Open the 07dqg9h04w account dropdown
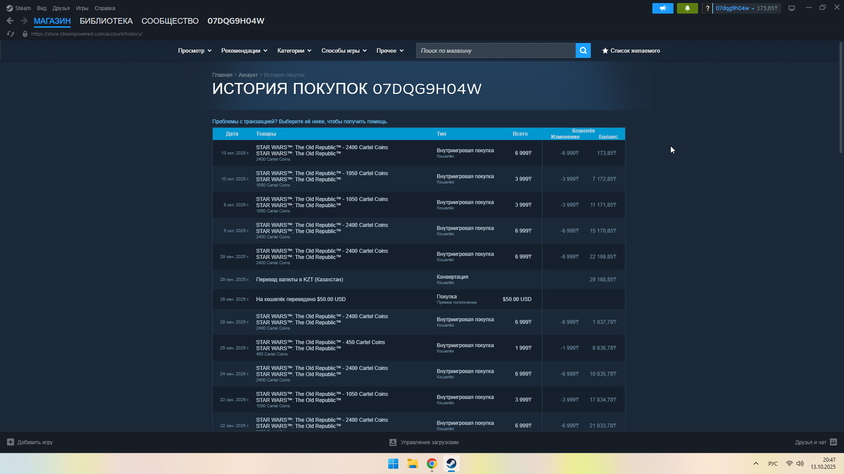The width and height of the screenshot is (844, 474). point(735,8)
